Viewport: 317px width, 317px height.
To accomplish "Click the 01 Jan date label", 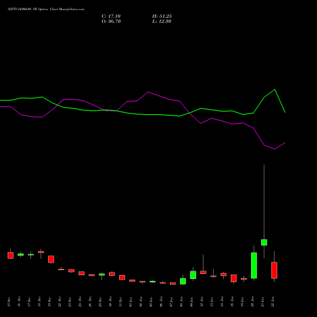I will click(x=131, y=302).
